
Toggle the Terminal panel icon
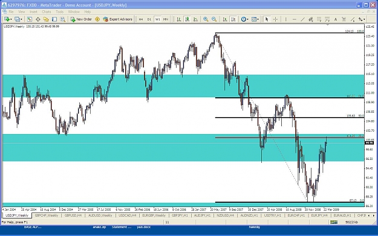[x=54, y=19]
